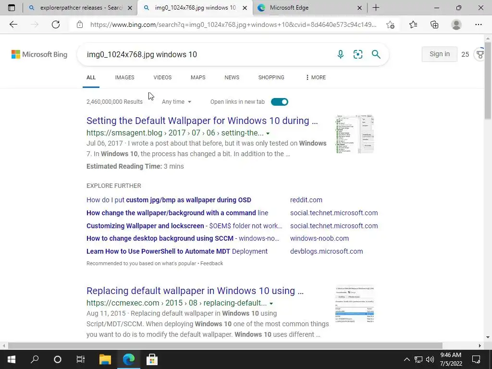Open Setting the Default Wallpaper result link

(202, 121)
